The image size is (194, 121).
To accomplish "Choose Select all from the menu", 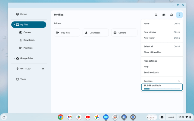I will pos(148,46).
